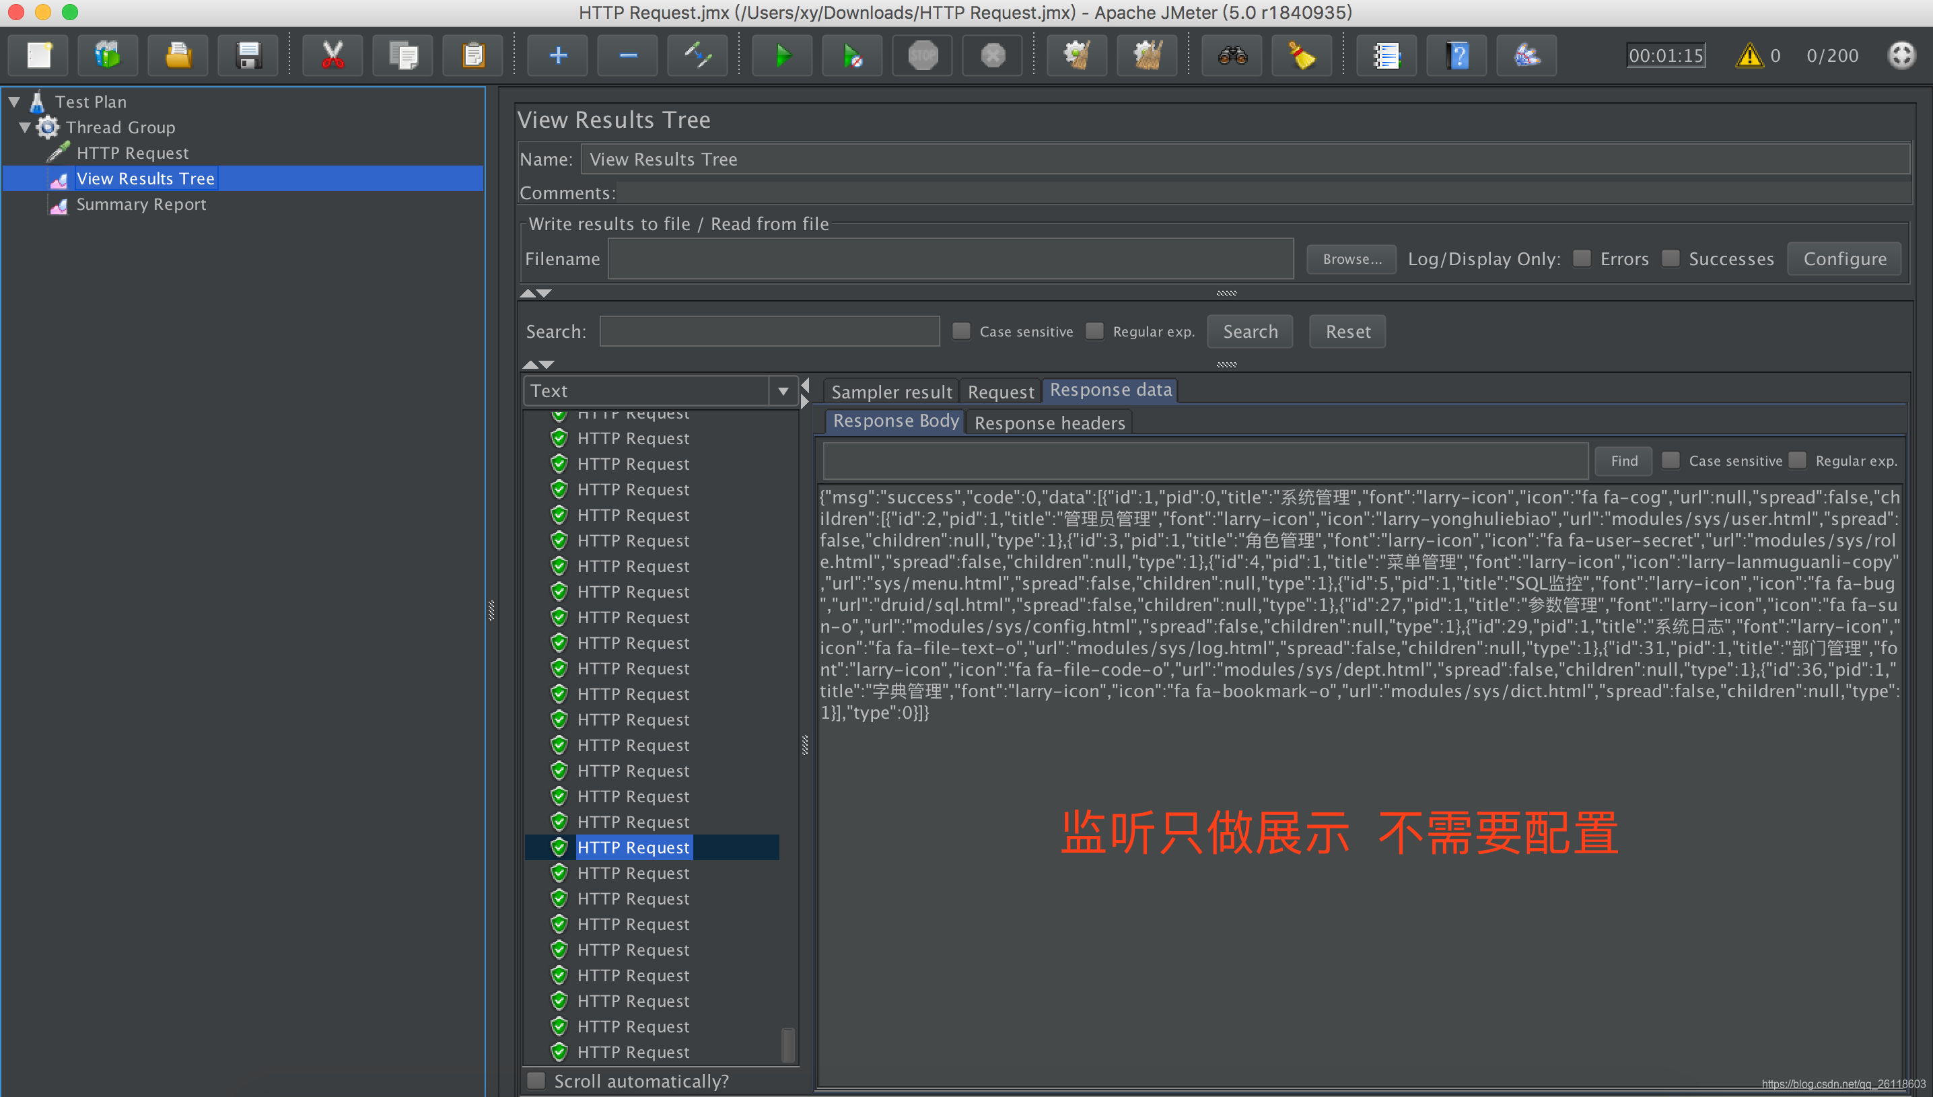The width and height of the screenshot is (1933, 1097).
Task: Select the HTTP Request sampler in test plan tree
Action: [x=133, y=153]
